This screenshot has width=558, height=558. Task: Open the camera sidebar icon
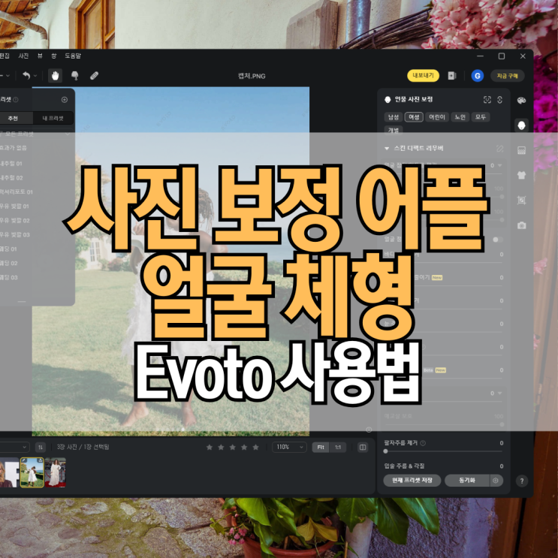coord(521,225)
